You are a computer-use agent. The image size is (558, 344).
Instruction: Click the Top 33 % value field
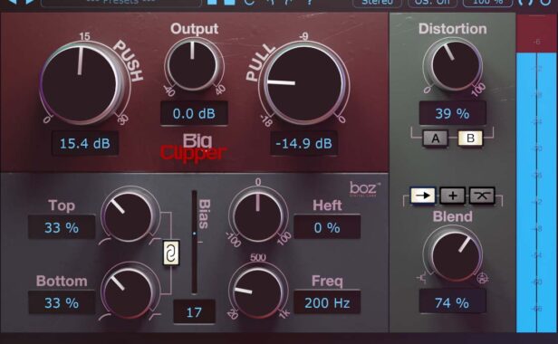click(62, 227)
